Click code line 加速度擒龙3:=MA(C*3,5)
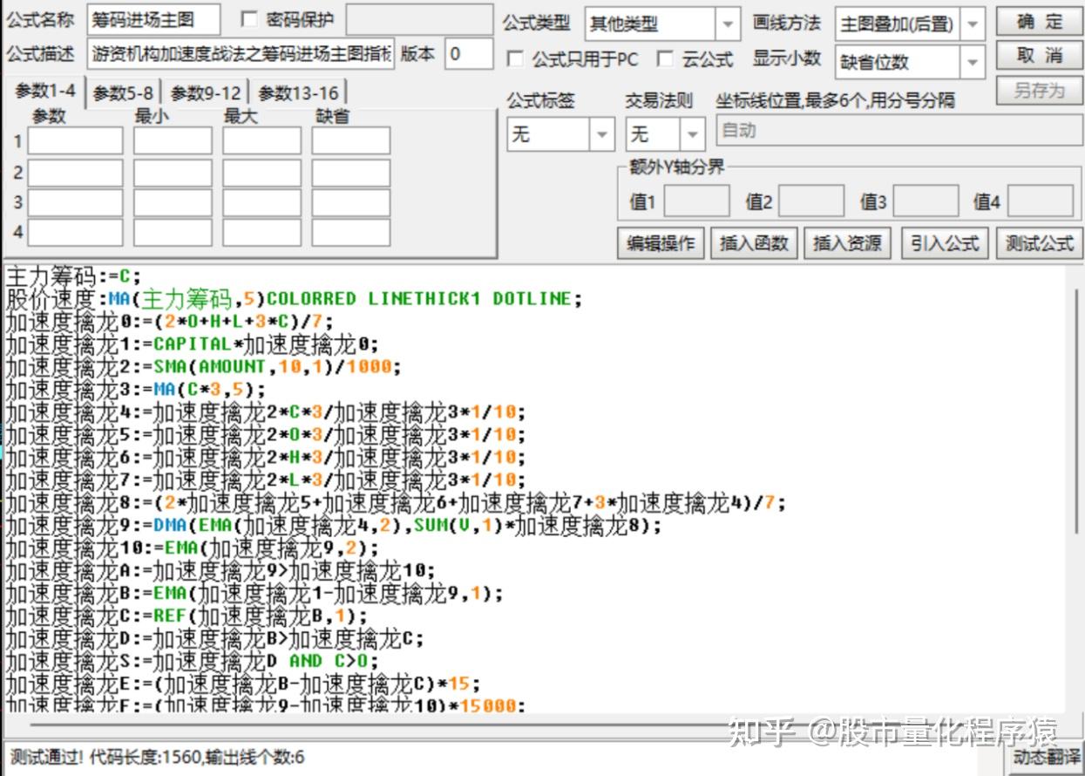 pos(136,390)
